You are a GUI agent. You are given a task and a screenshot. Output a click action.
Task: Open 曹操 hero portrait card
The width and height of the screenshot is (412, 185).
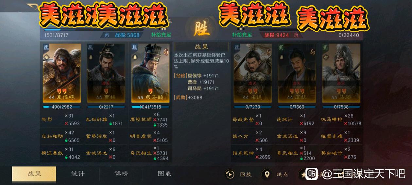(x=106, y=73)
